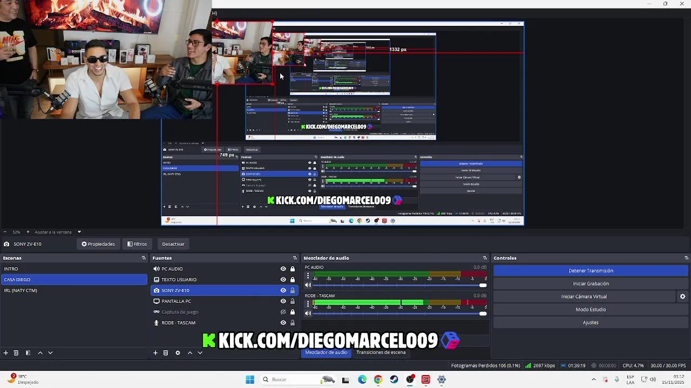691x388 pixels.
Task: Hide the PANTALLA PC source
Action: (x=283, y=301)
